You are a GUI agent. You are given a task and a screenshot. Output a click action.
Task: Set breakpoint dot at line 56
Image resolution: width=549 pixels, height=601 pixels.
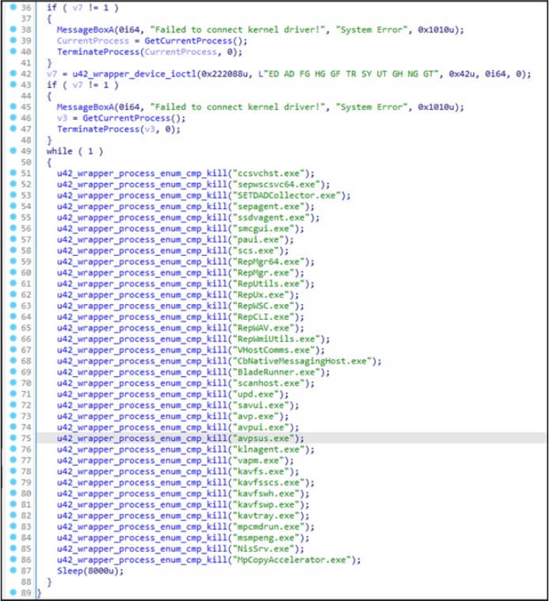pyautogui.click(x=13, y=228)
